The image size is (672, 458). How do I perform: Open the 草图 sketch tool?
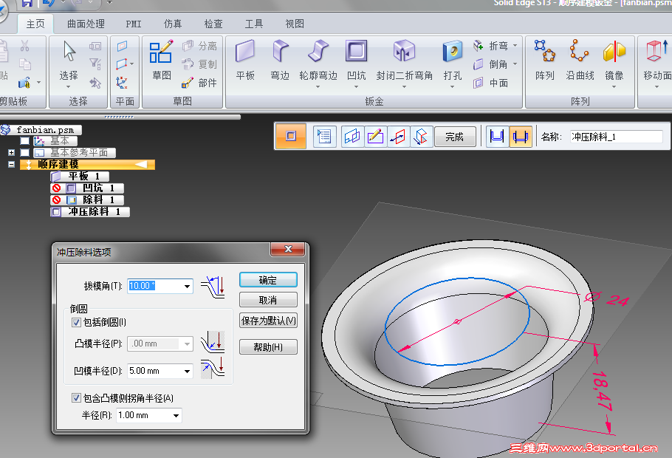(x=162, y=60)
